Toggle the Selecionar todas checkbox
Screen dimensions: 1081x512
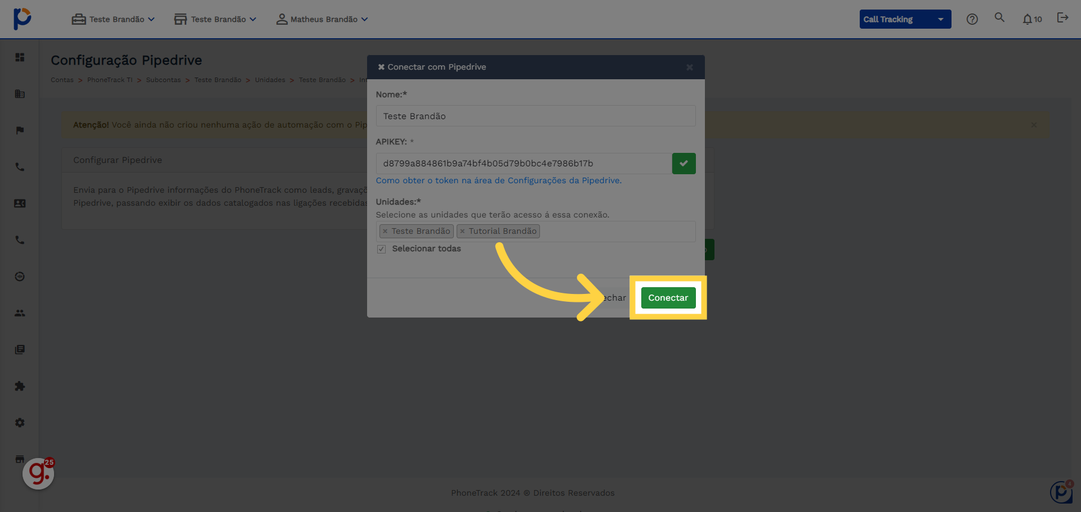coord(381,249)
